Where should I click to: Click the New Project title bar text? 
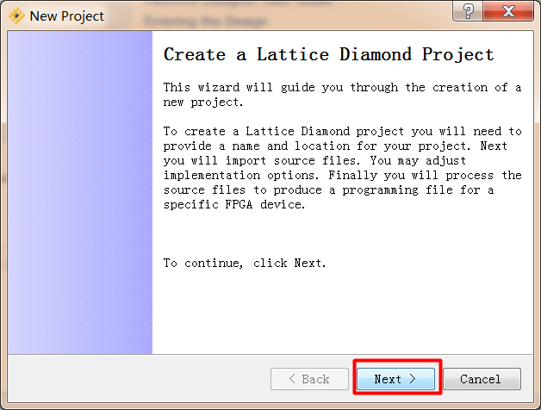(x=66, y=16)
